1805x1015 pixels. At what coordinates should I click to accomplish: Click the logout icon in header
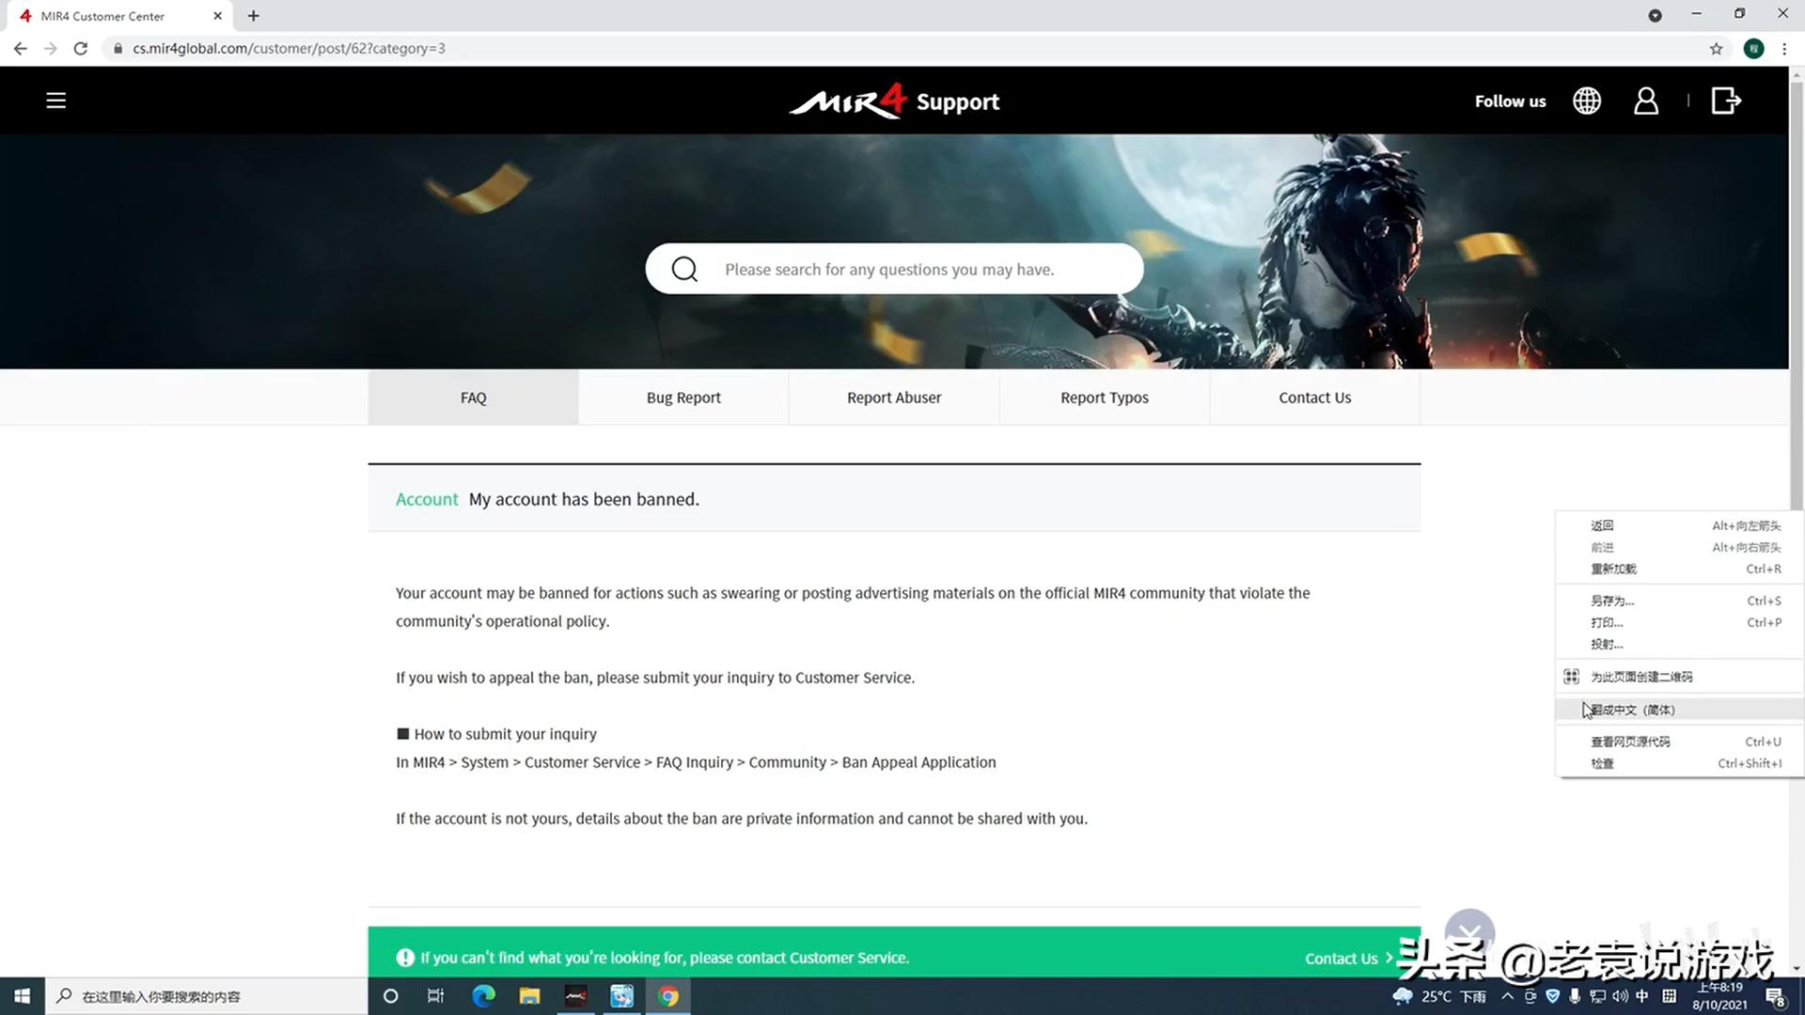click(1726, 101)
